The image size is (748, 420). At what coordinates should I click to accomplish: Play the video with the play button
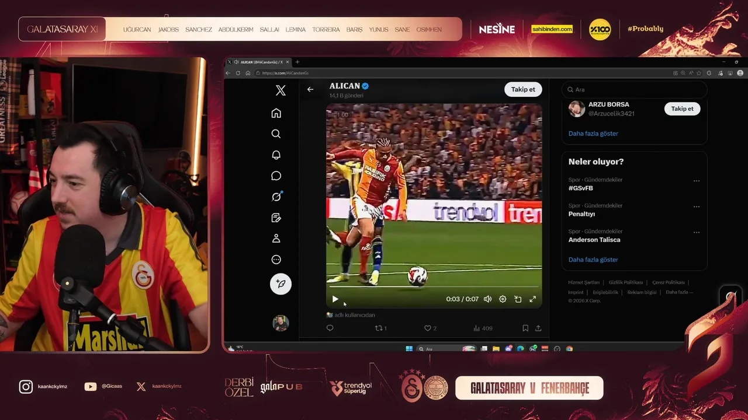pyautogui.click(x=335, y=299)
